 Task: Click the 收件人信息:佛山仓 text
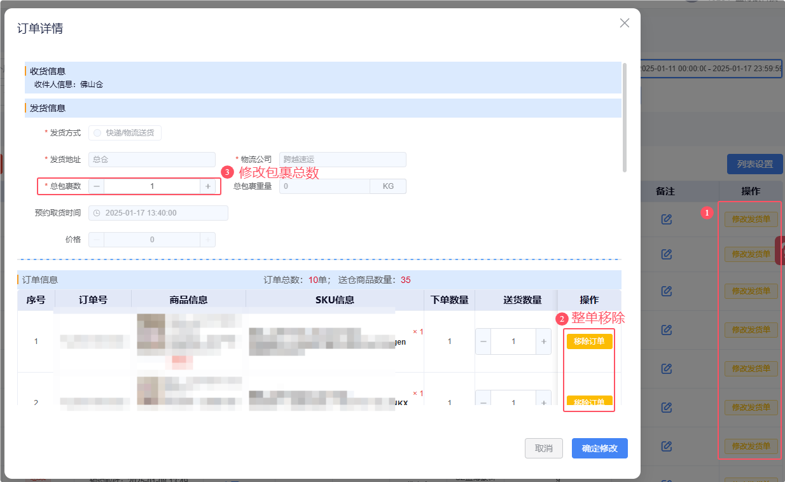(x=69, y=84)
